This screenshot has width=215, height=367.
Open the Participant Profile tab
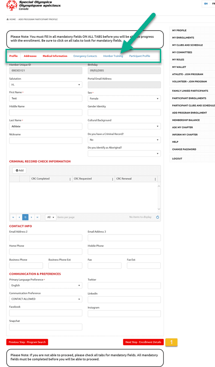[x=140, y=56]
